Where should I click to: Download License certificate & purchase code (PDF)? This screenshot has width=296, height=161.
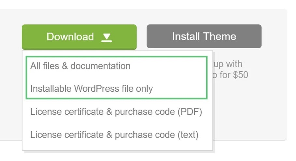click(x=116, y=112)
